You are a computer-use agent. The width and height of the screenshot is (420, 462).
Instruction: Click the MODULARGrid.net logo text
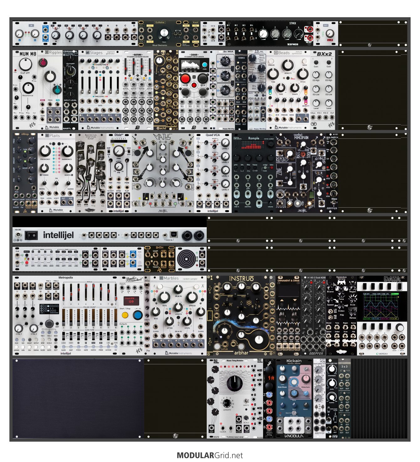coord(210,455)
